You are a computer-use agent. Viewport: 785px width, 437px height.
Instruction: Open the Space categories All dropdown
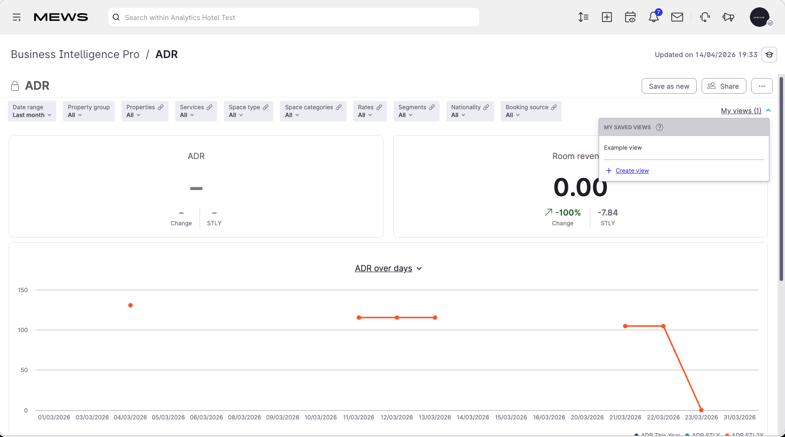point(313,111)
